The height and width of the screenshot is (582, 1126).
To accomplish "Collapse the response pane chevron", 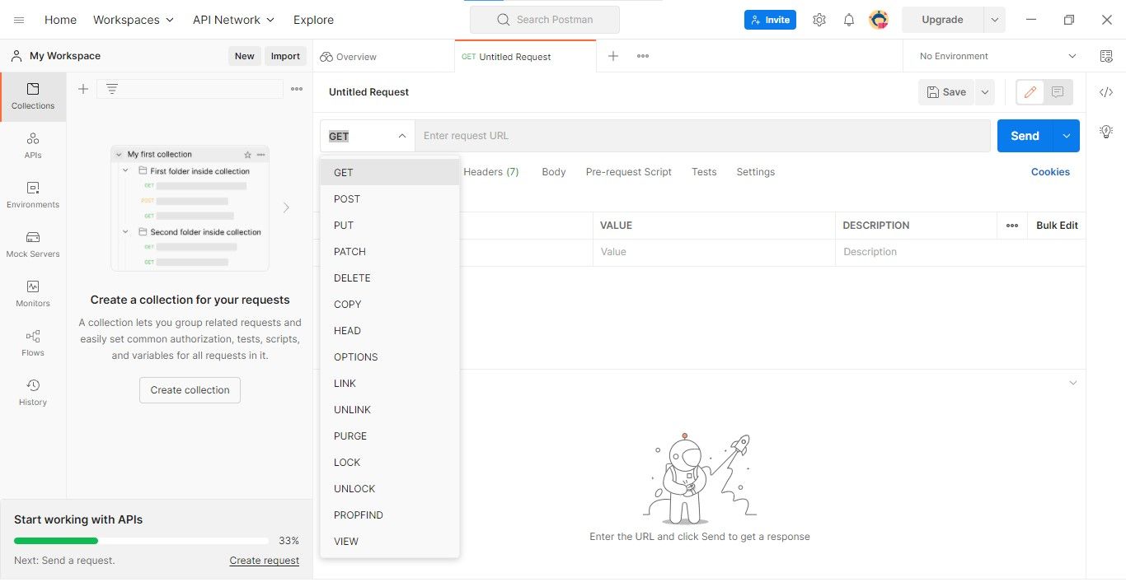I will tap(1072, 384).
